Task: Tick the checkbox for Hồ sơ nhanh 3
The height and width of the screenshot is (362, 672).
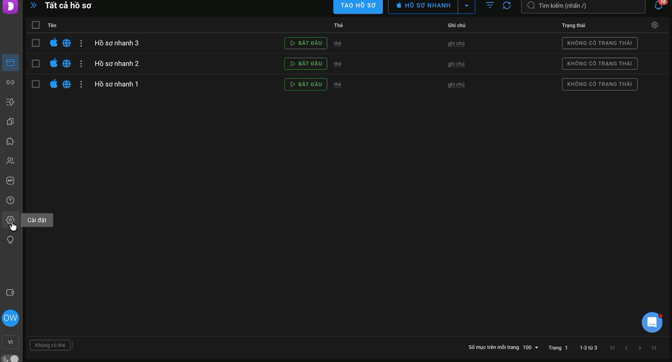Action: (35, 43)
